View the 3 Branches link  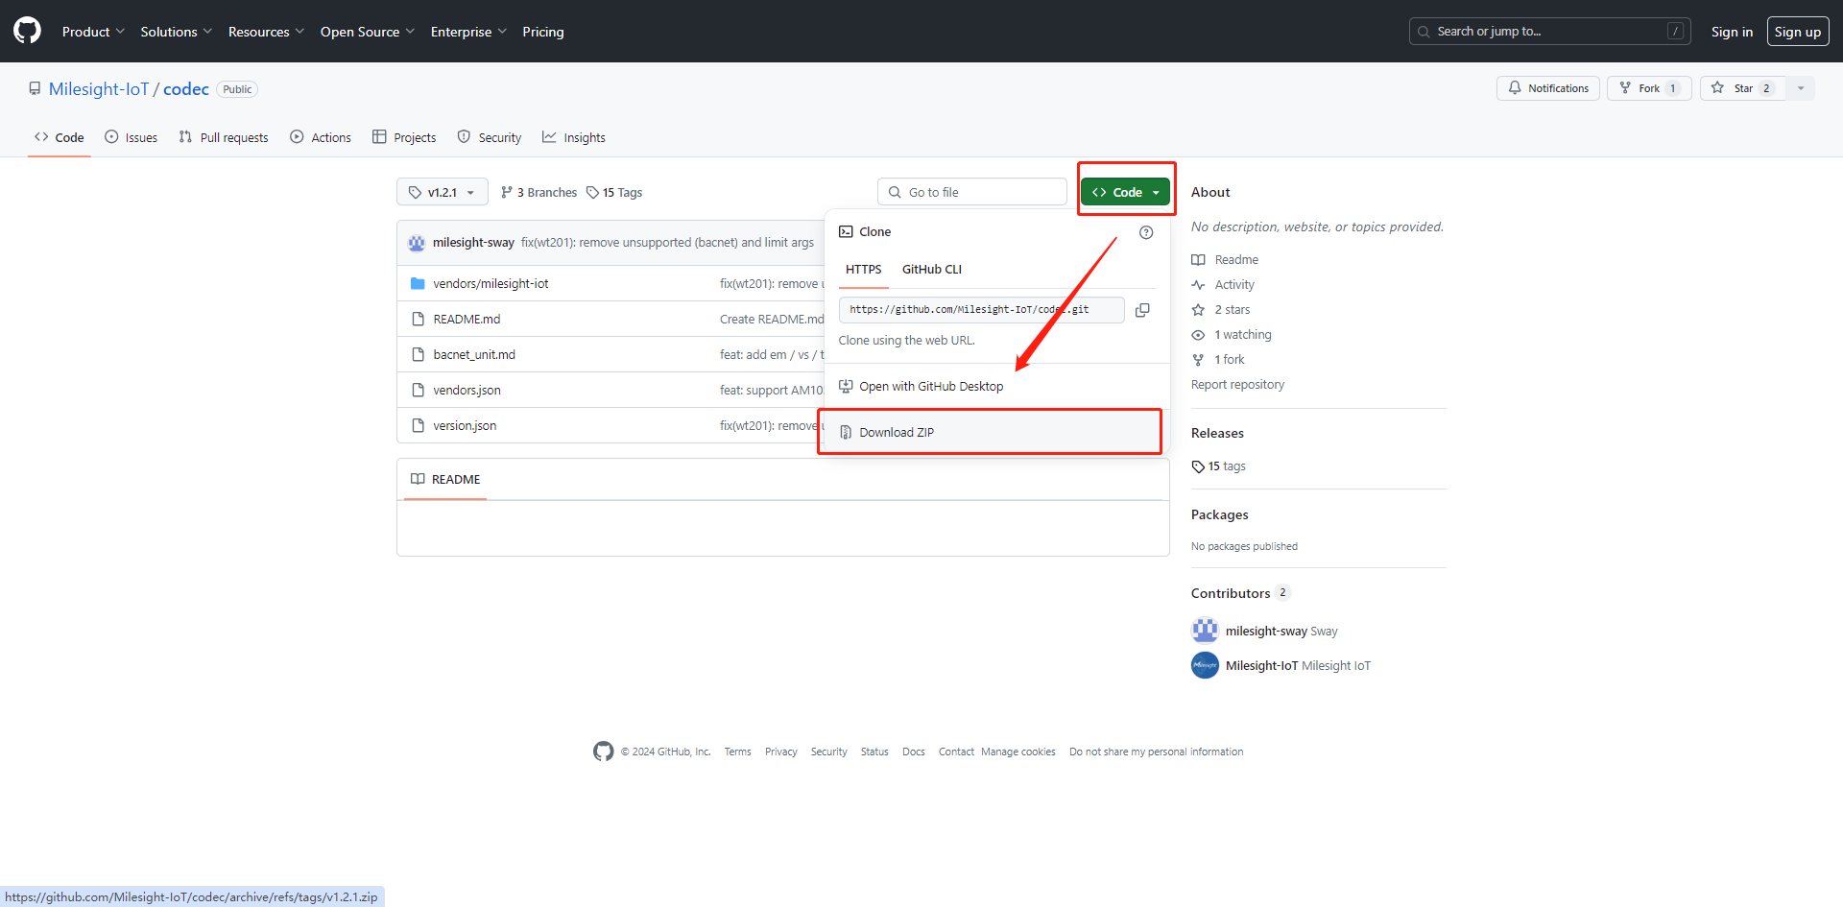539,192
